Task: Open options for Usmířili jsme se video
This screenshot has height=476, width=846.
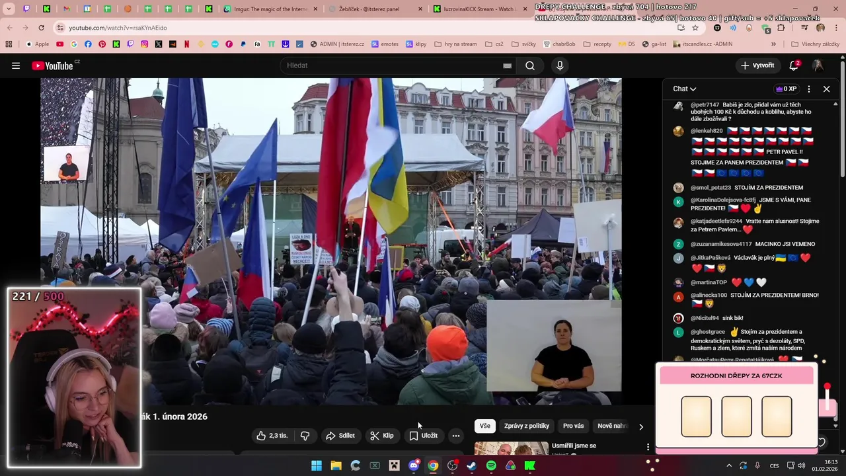Action: (x=648, y=448)
